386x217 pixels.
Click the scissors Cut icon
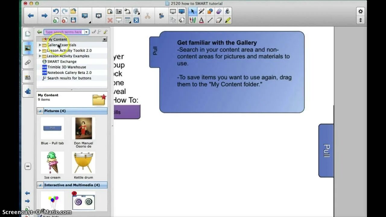point(147,16)
